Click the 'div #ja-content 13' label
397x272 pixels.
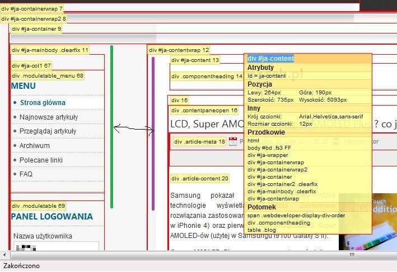coord(195,60)
